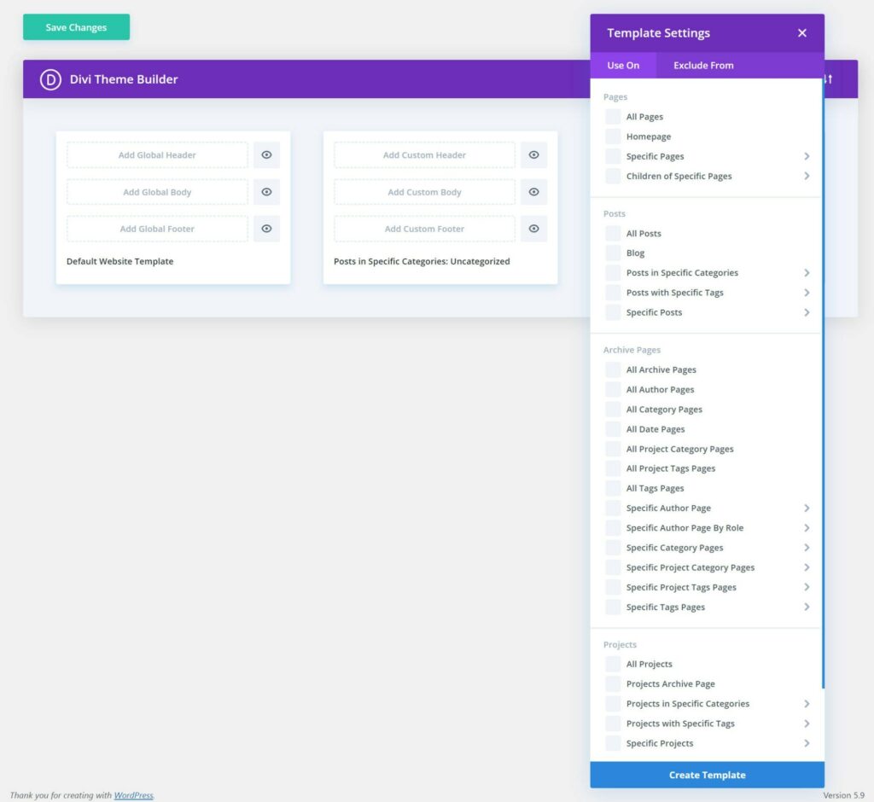The image size is (874, 802).
Task: Expand Projects with Specific Tags chevron
Action: click(807, 724)
